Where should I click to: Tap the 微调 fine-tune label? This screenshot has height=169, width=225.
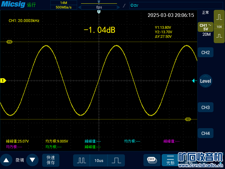(x=20, y=160)
